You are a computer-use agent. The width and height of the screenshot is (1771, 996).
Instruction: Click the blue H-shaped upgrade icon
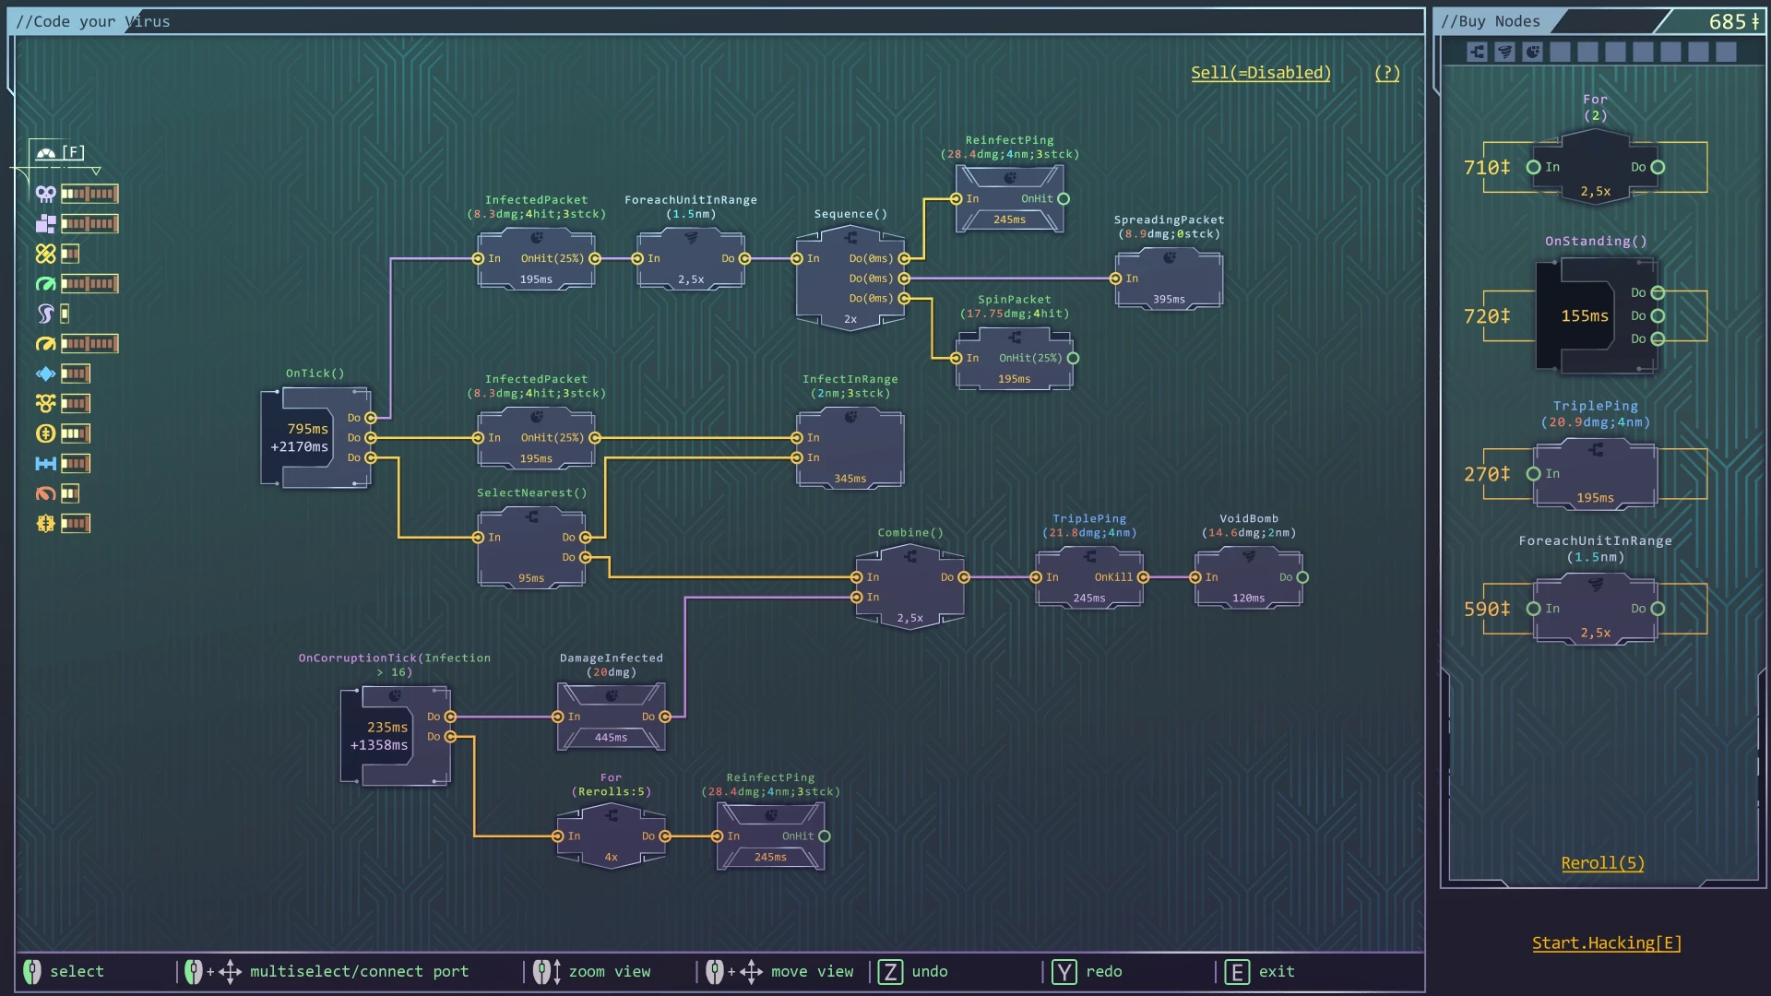click(x=44, y=464)
